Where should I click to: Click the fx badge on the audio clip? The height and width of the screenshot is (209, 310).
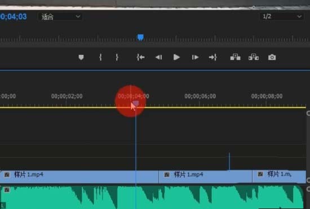click(7, 190)
